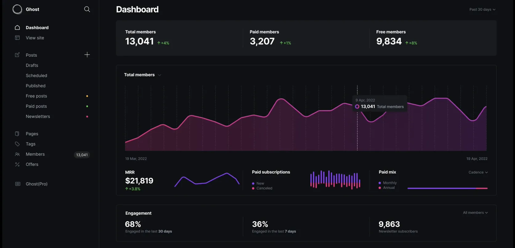Click the Paid mix progress bar
515x248 pixels.
click(447, 188)
